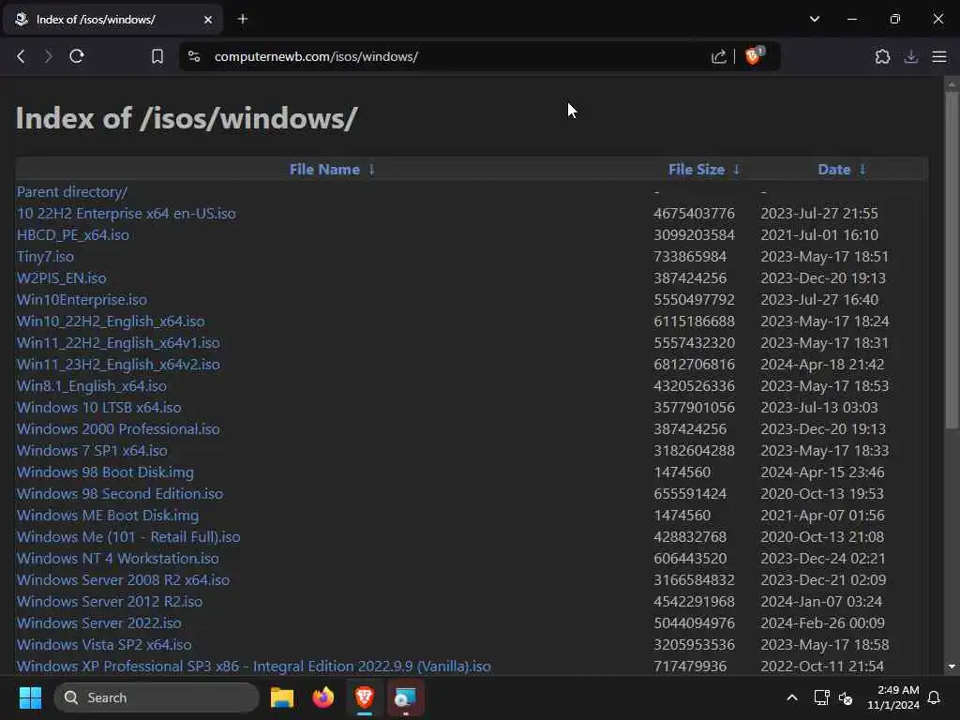960x720 pixels.
Task: Bookmark this page with the bookmark icon
Action: click(157, 56)
